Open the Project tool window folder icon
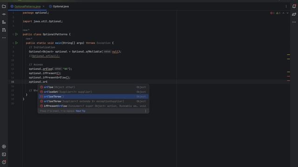The image size is (298, 167). click(x=4, y=6)
